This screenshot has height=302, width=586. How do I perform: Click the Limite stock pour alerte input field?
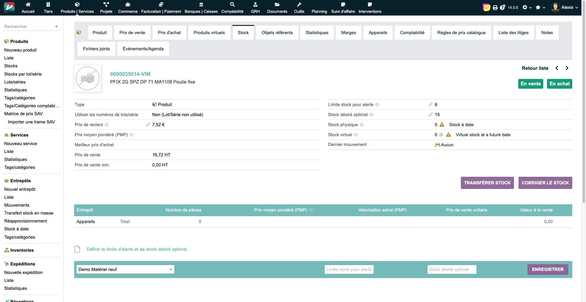(349, 269)
